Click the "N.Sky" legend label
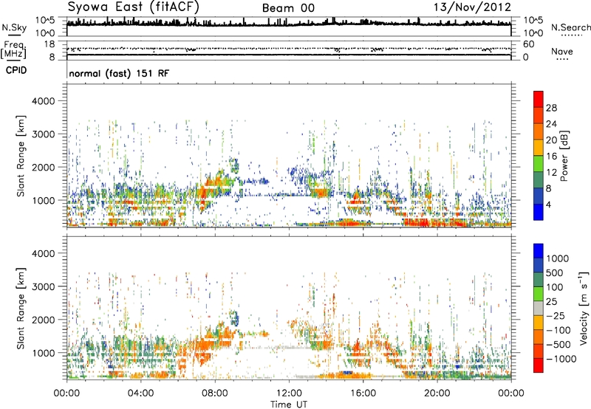Viewport: 591px width, 409px height. click(14, 27)
